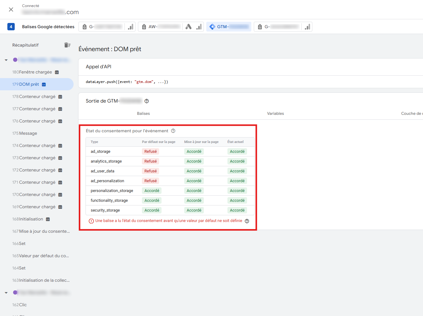Click the clear events icon beside Récapitulatif

pyautogui.click(x=67, y=45)
